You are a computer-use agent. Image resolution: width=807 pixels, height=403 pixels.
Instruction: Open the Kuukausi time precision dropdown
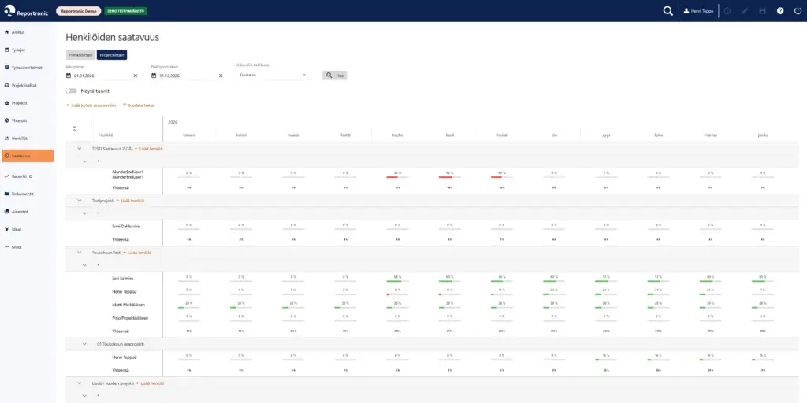272,75
